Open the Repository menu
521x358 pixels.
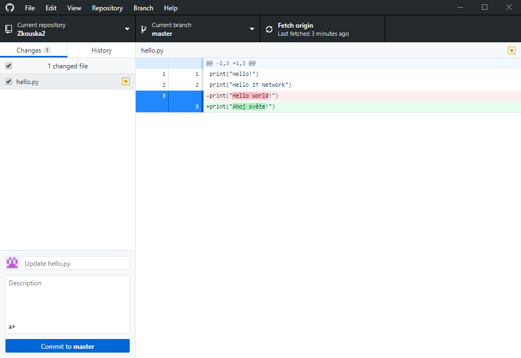point(107,8)
